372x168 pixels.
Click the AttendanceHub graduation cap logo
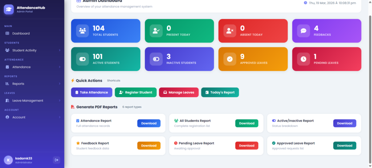coord(9,9)
